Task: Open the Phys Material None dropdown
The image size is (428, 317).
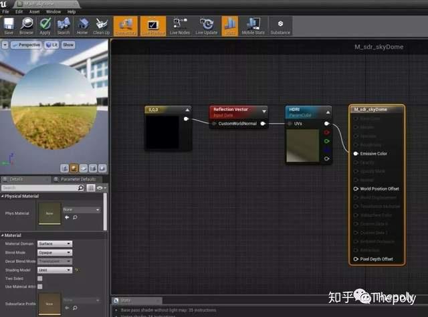Action: point(82,209)
